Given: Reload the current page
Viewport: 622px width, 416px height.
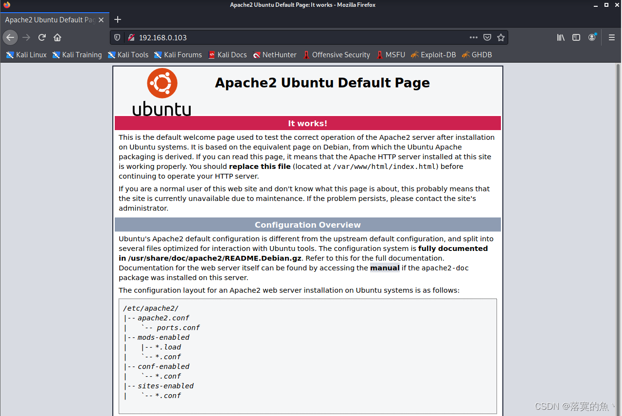Looking at the screenshot, I should pos(42,37).
